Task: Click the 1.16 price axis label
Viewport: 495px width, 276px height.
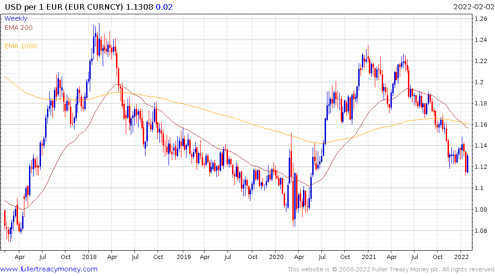Action: click(x=481, y=125)
